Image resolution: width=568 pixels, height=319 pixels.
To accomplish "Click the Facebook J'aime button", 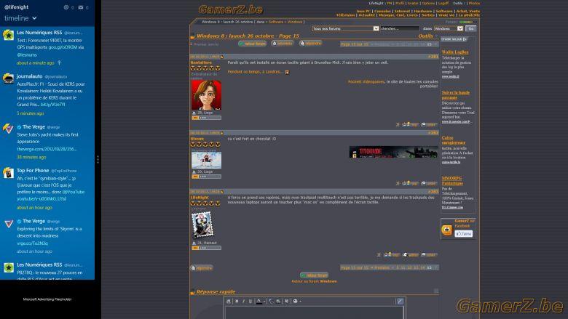I will click(x=464, y=234).
